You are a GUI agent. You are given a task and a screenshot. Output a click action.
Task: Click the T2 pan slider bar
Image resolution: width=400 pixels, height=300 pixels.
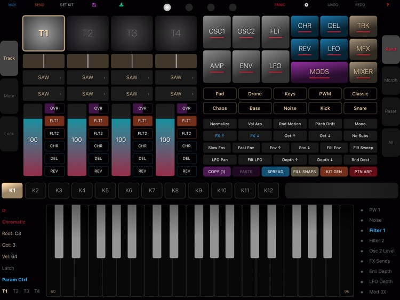pyautogui.click(x=88, y=61)
